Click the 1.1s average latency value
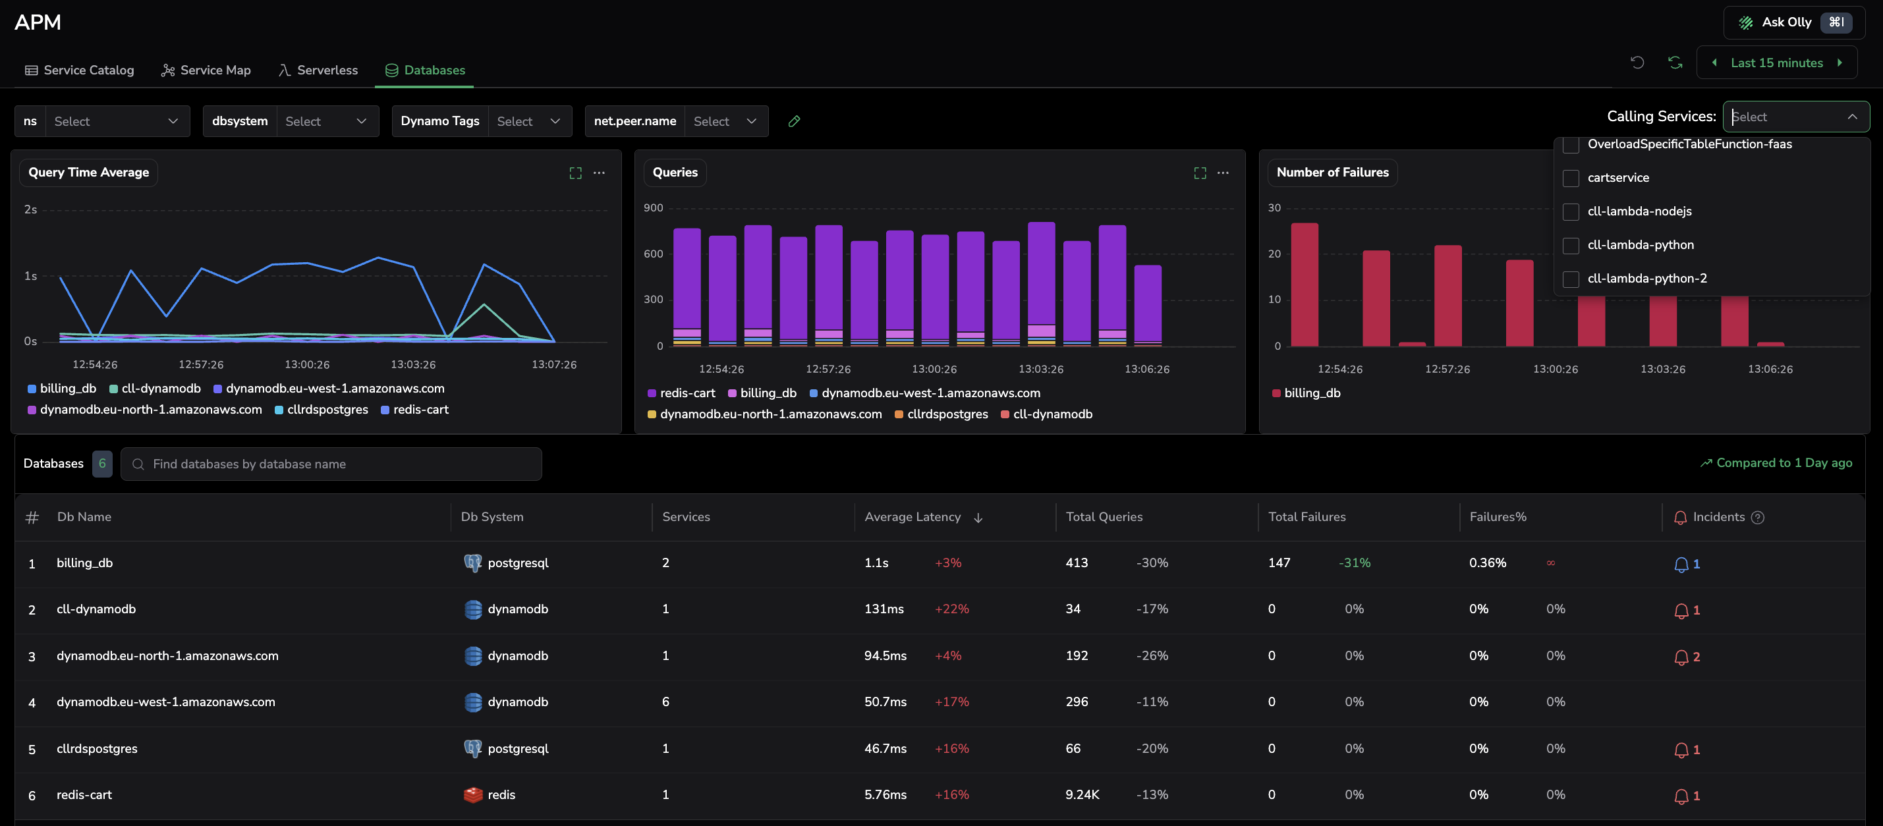 click(x=876, y=563)
